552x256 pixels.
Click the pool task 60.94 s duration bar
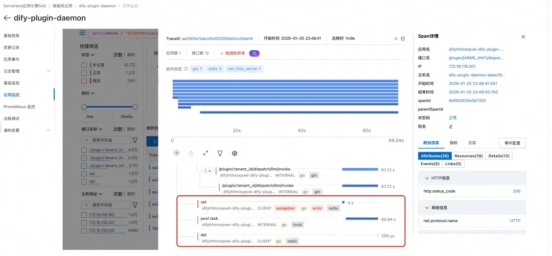point(361,219)
